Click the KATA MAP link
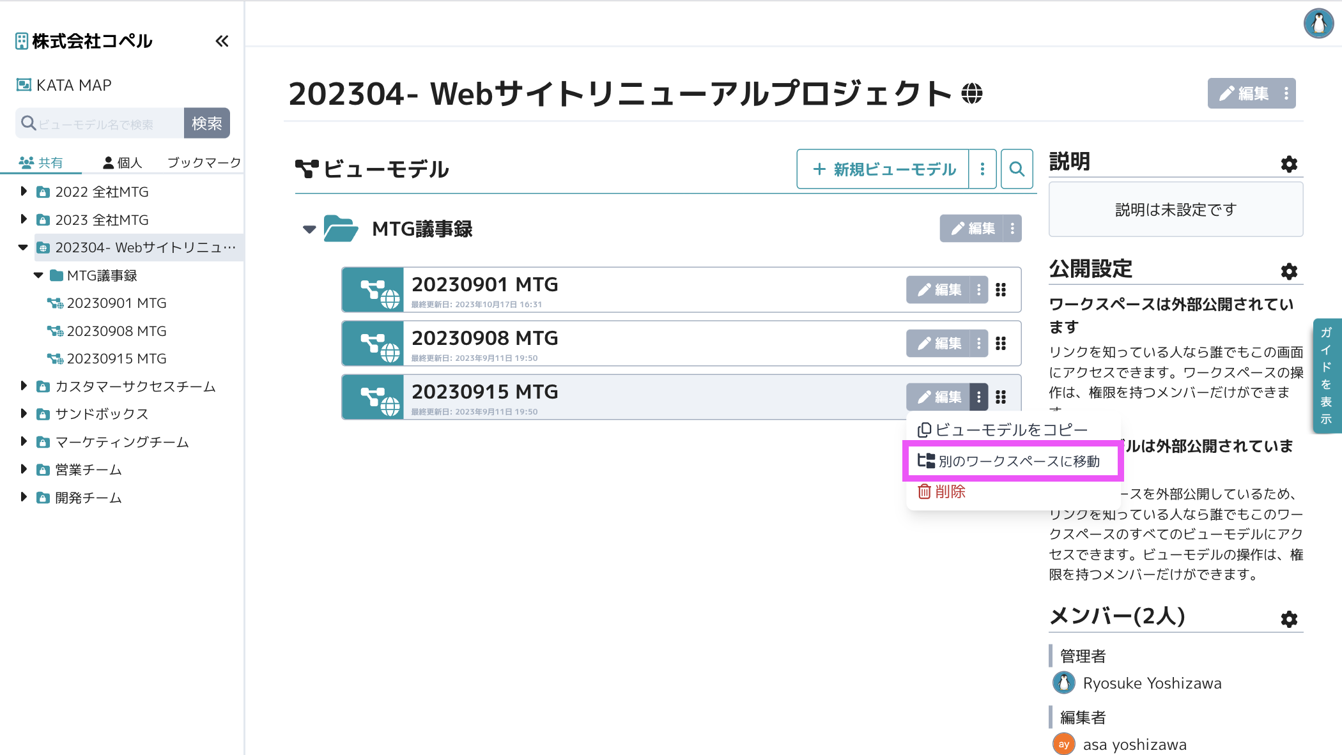This screenshot has height=755, width=1342. (x=73, y=85)
